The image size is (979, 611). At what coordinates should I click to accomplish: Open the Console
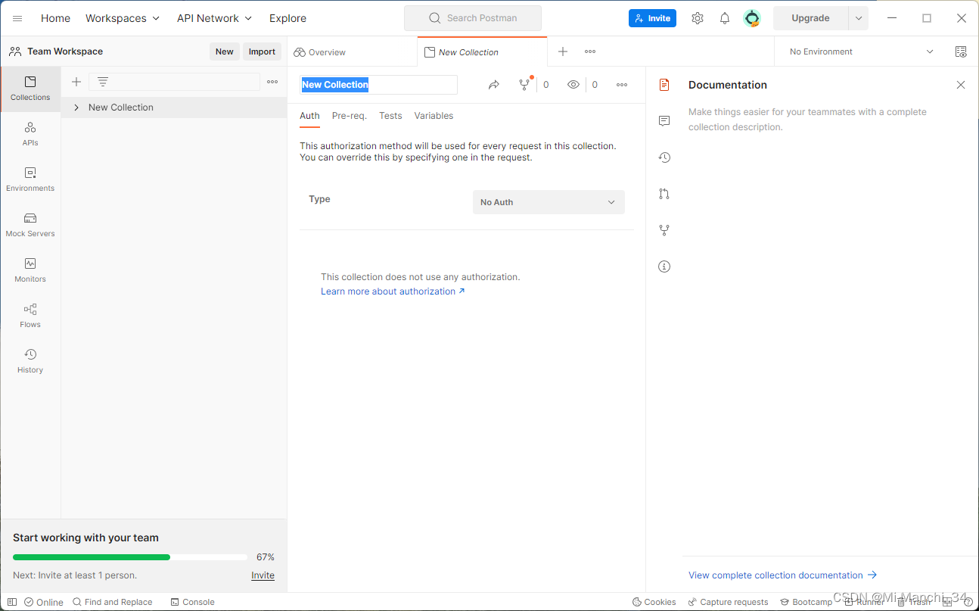click(193, 602)
